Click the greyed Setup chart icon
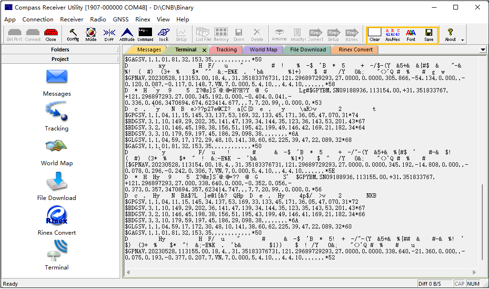 181,35
